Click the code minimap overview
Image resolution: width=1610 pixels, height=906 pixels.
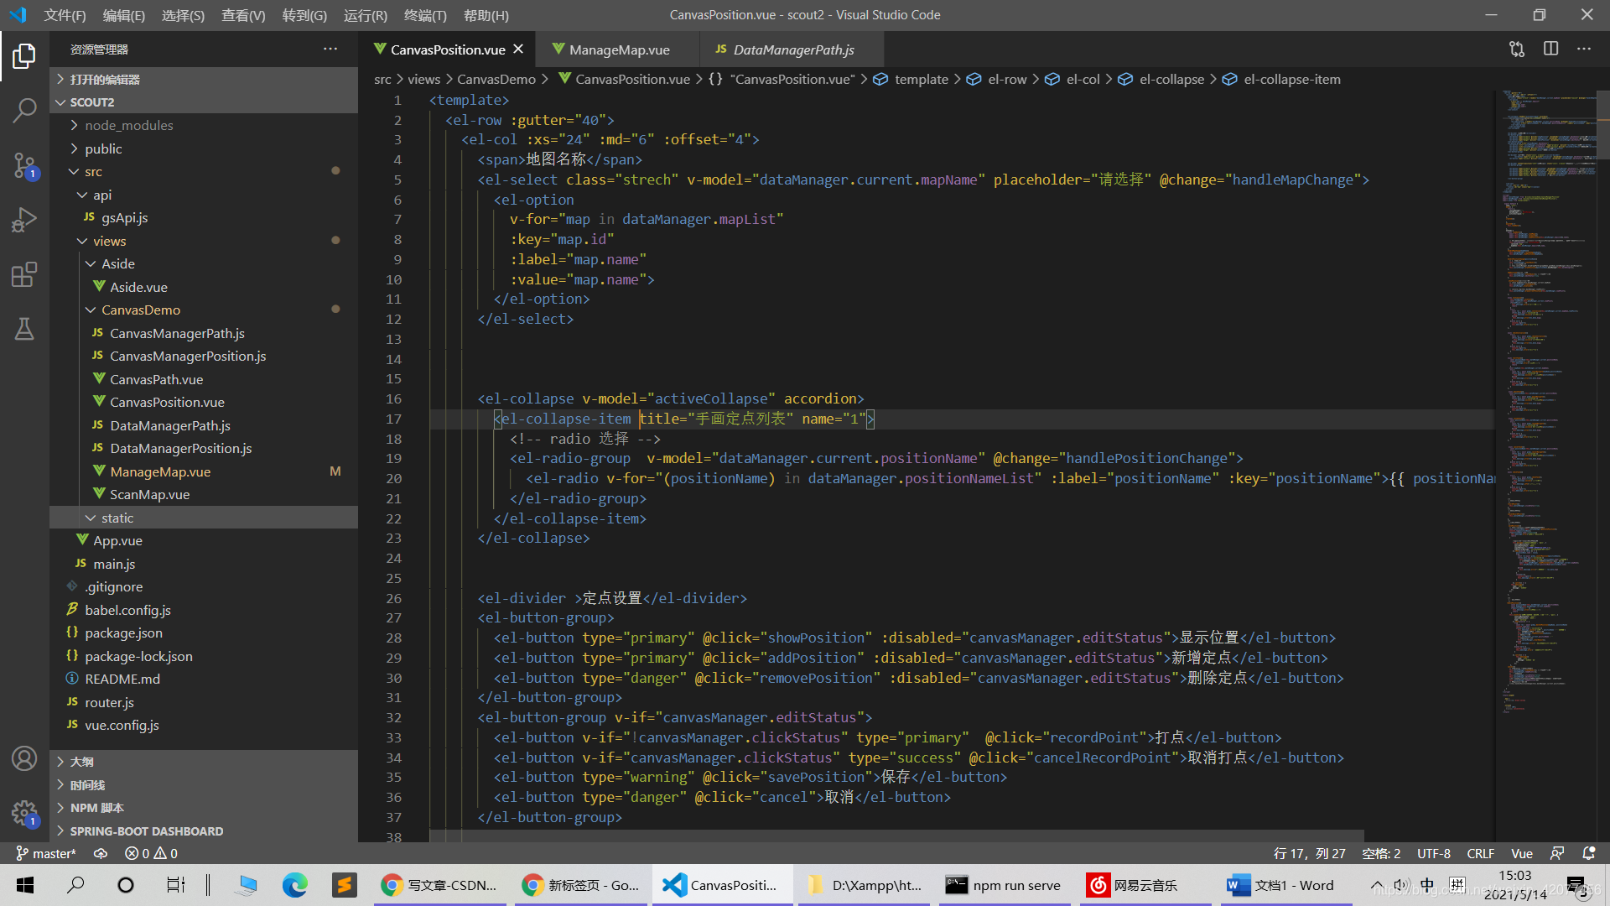click(1547, 403)
